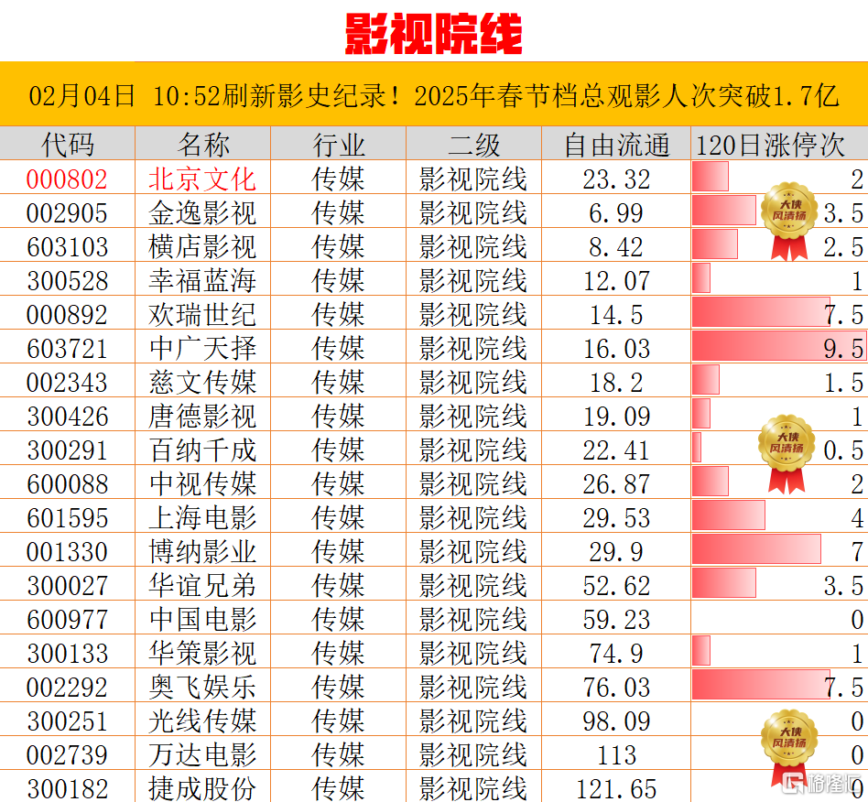Click stock name 中广天择
Viewport: 868px width, 802px height.
coord(202,349)
